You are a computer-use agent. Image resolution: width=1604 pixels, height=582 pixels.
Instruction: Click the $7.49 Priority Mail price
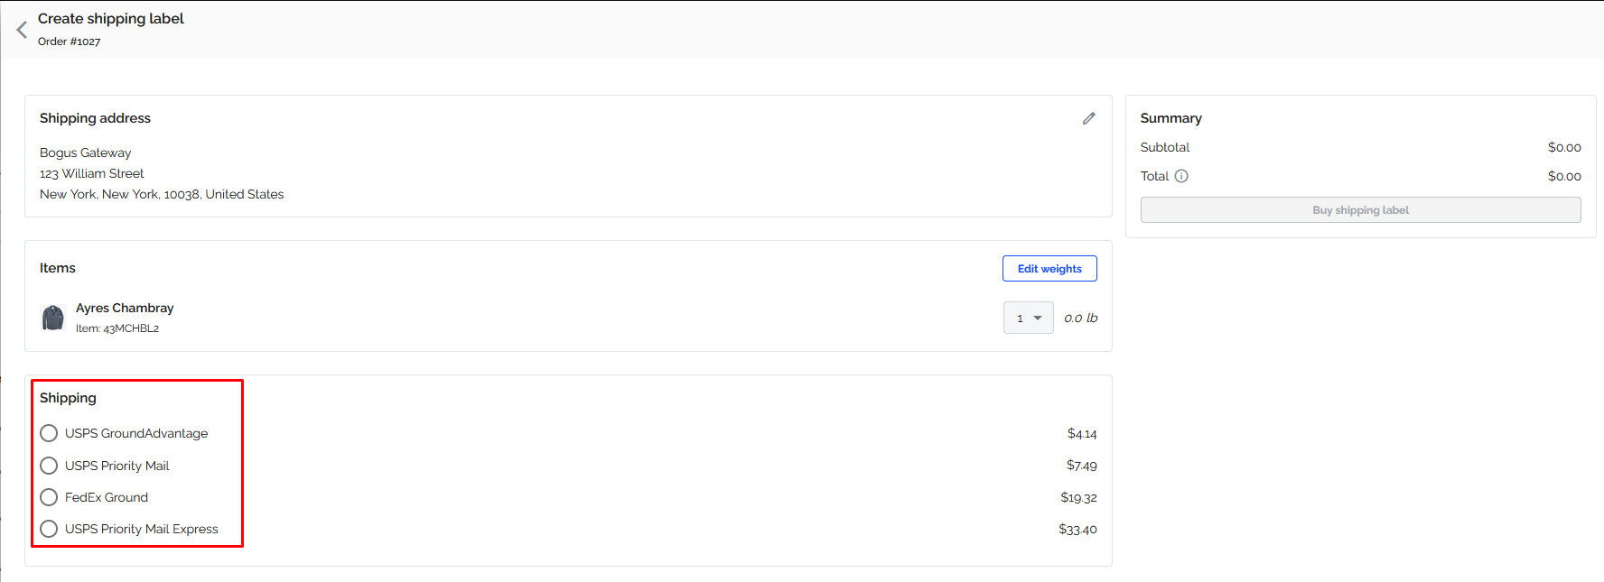[x=1082, y=466]
